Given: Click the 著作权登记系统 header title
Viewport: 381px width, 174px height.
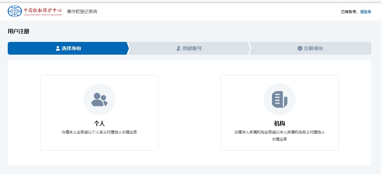Looking at the screenshot, I should pyautogui.click(x=82, y=12).
